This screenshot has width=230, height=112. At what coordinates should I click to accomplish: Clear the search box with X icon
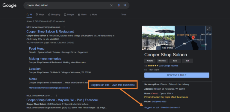point(111,5)
